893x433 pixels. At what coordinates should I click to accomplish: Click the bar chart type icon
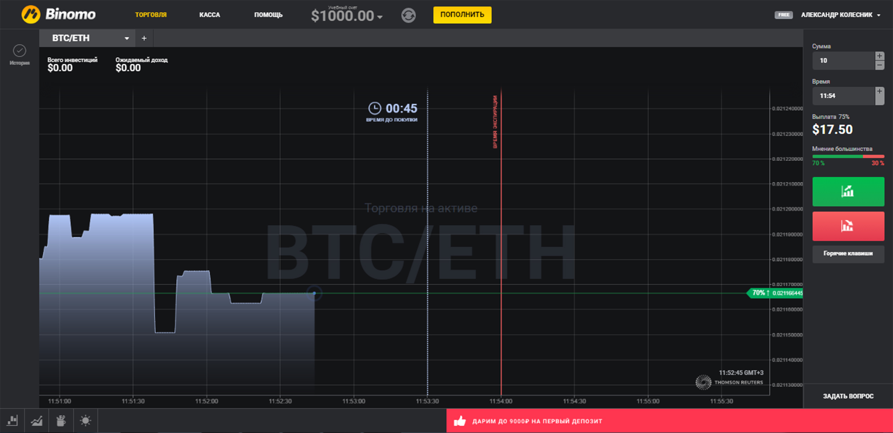[x=12, y=421]
